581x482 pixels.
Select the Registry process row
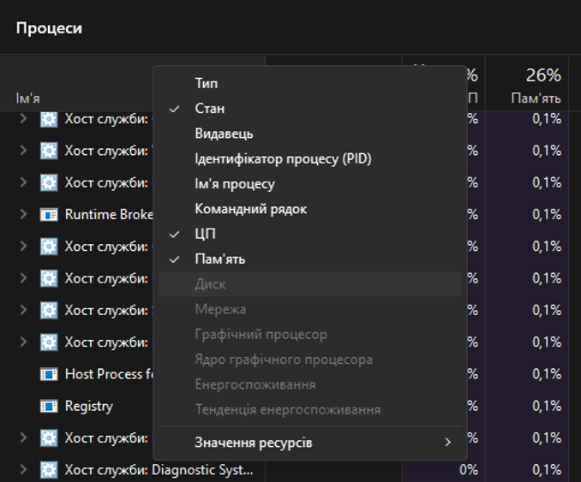(x=88, y=406)
